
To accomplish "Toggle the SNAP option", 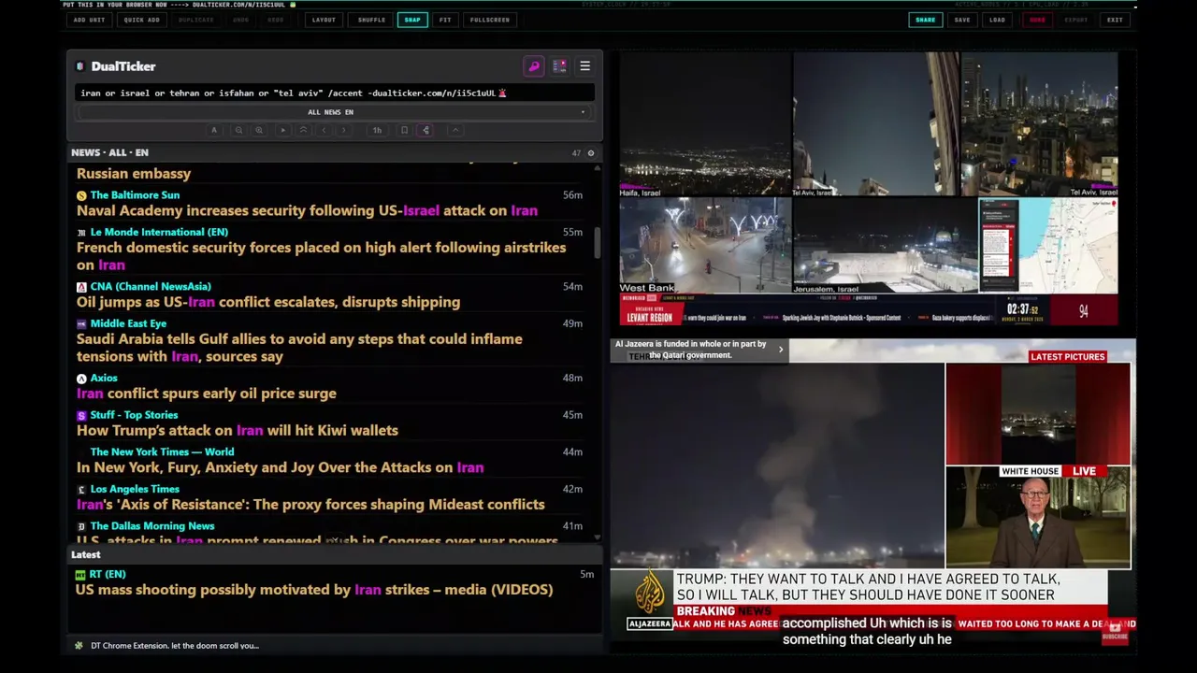I will pos(412,20).
